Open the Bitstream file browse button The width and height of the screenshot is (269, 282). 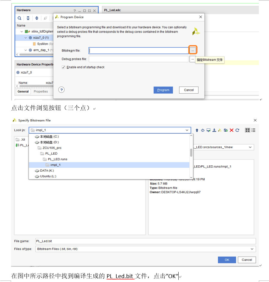tap(193, 51)
